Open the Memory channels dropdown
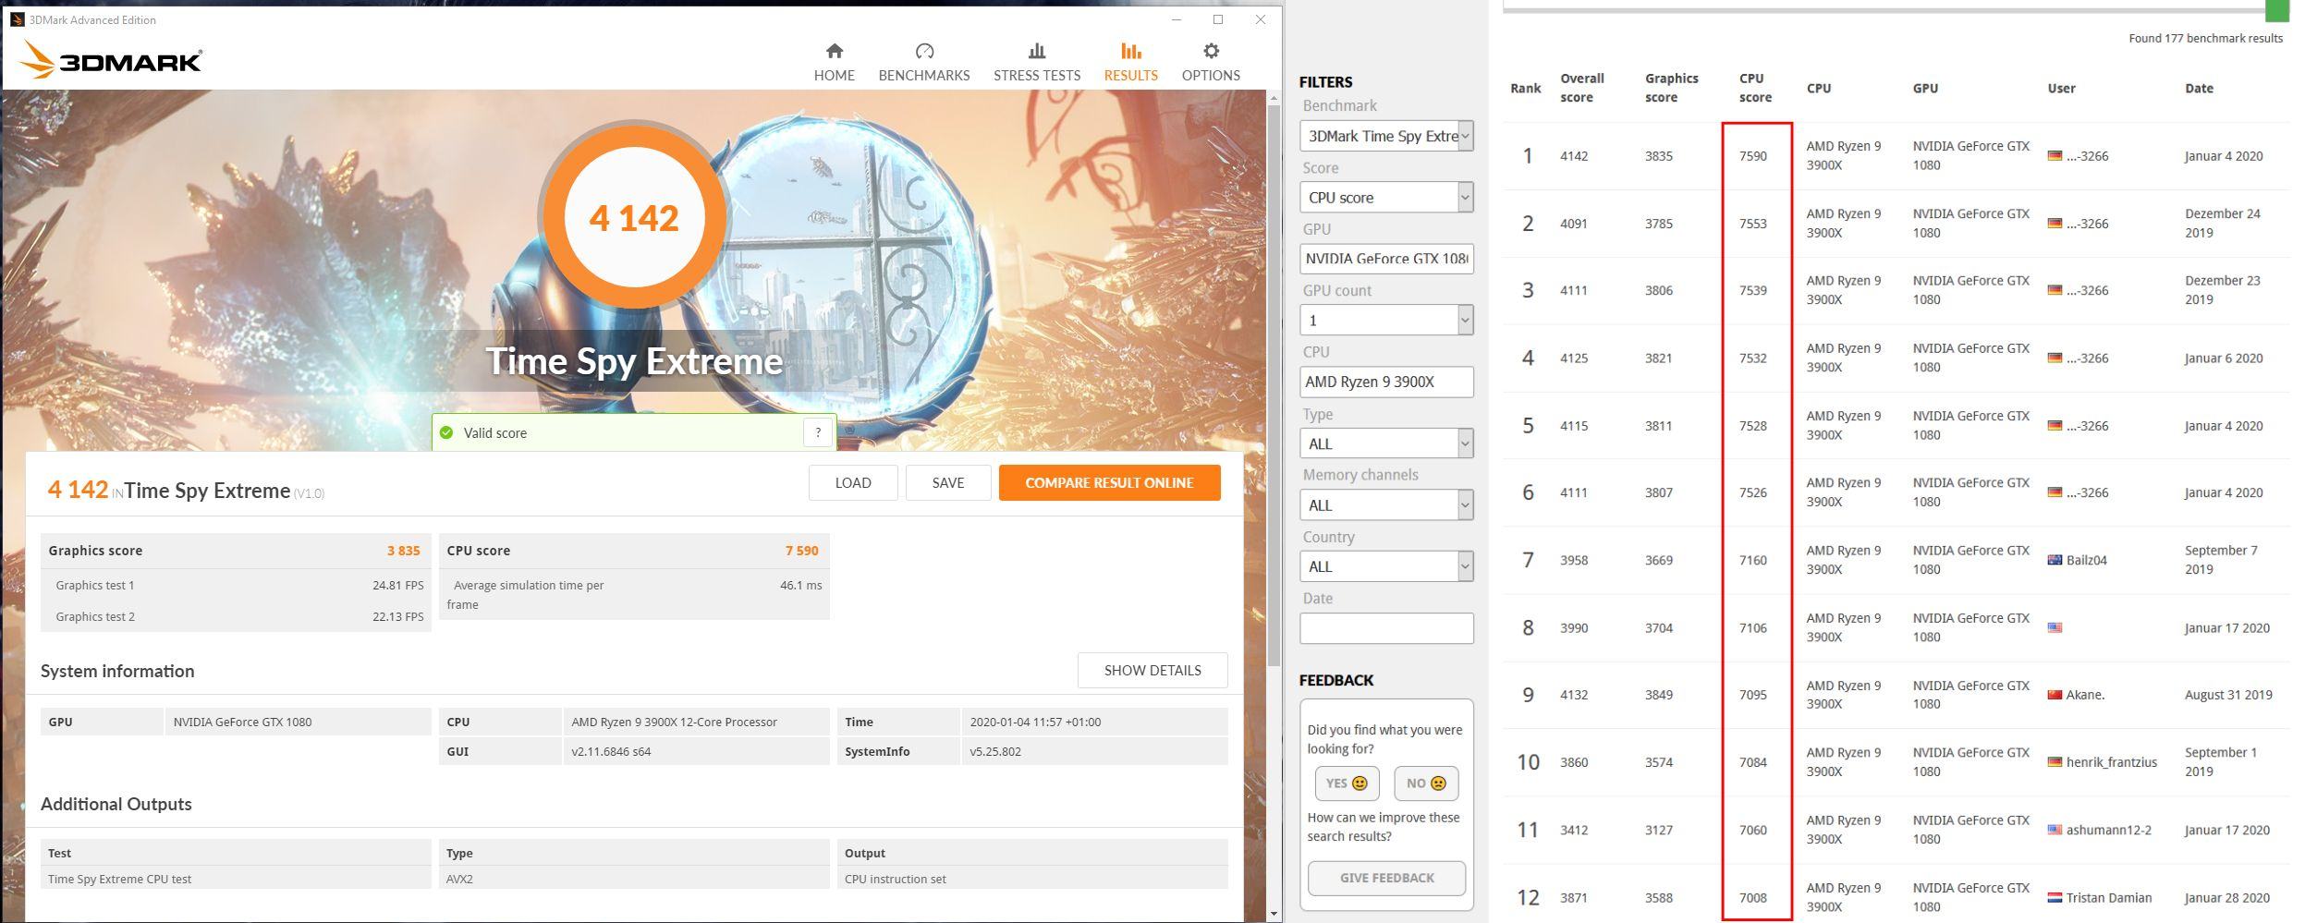Screen dimensions: 2305x923 tap(1385, 505)
